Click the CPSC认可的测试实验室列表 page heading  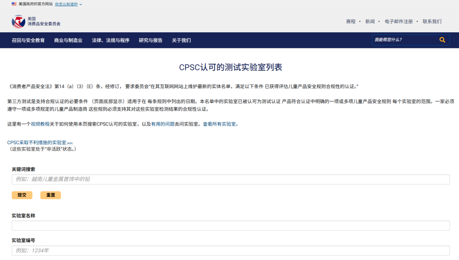tap(230, 67)
